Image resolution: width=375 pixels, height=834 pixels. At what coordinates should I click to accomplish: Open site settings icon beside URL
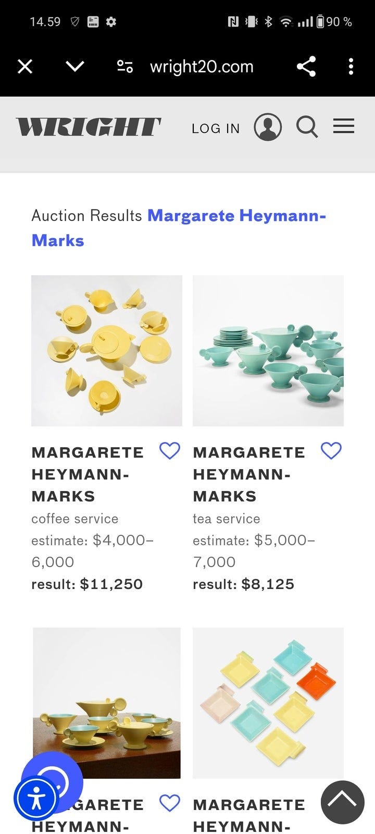[x=125, y=67]
